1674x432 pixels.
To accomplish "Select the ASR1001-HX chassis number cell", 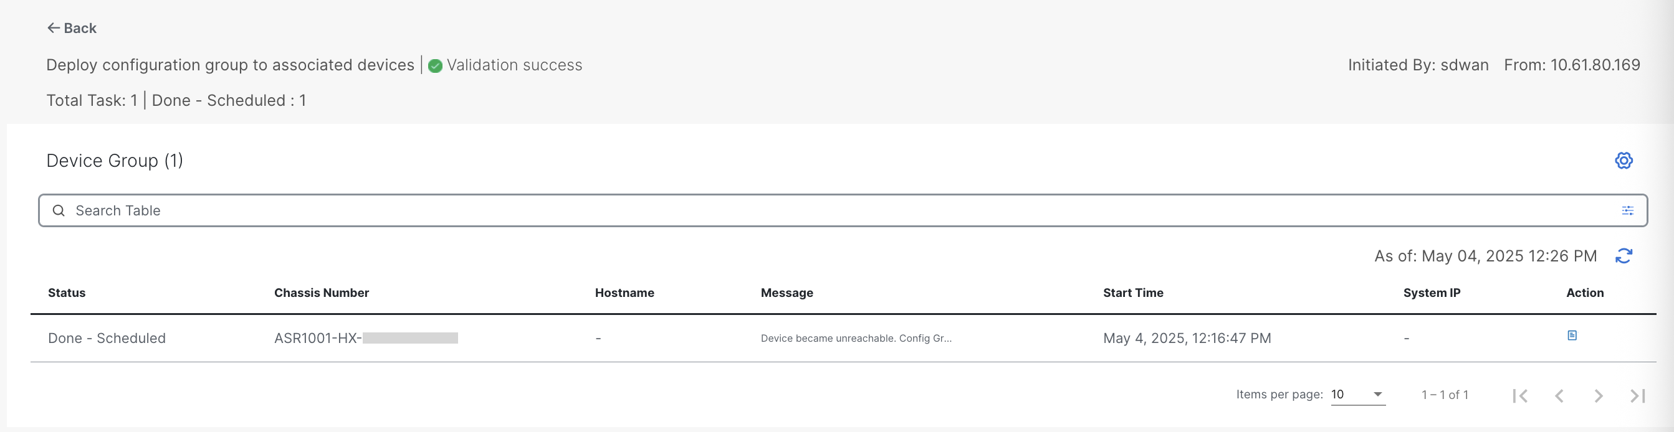I will [365, 338].
